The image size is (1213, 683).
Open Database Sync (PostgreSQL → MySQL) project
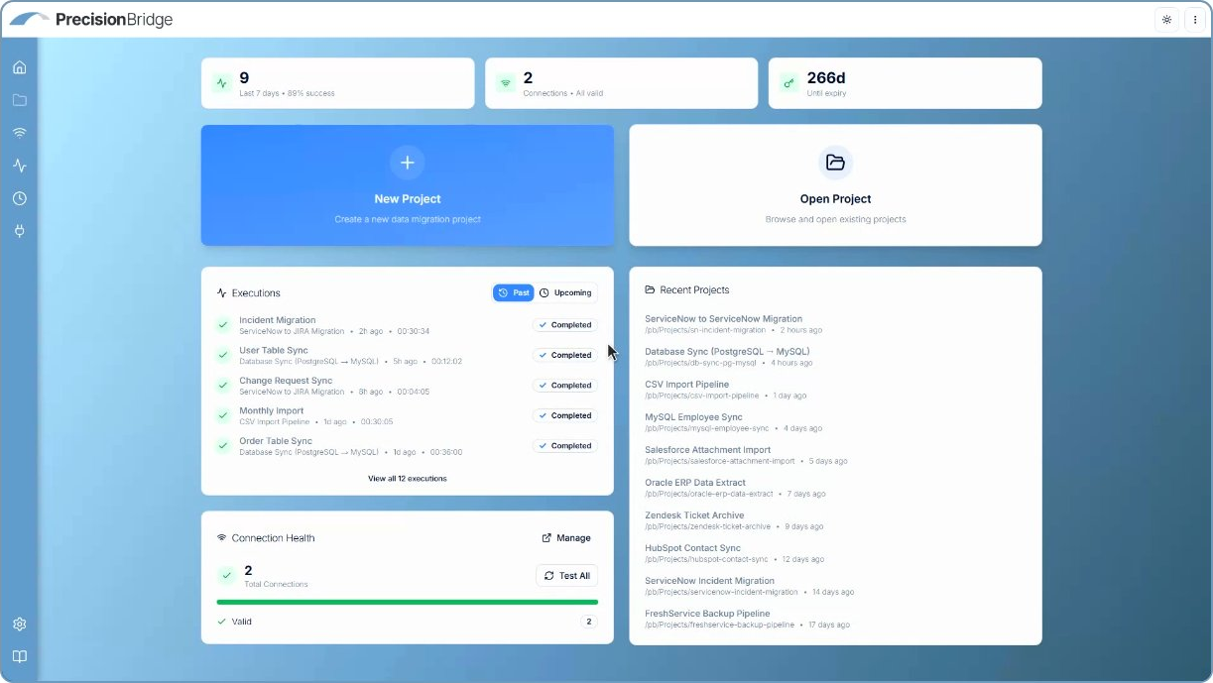point(835,357)
